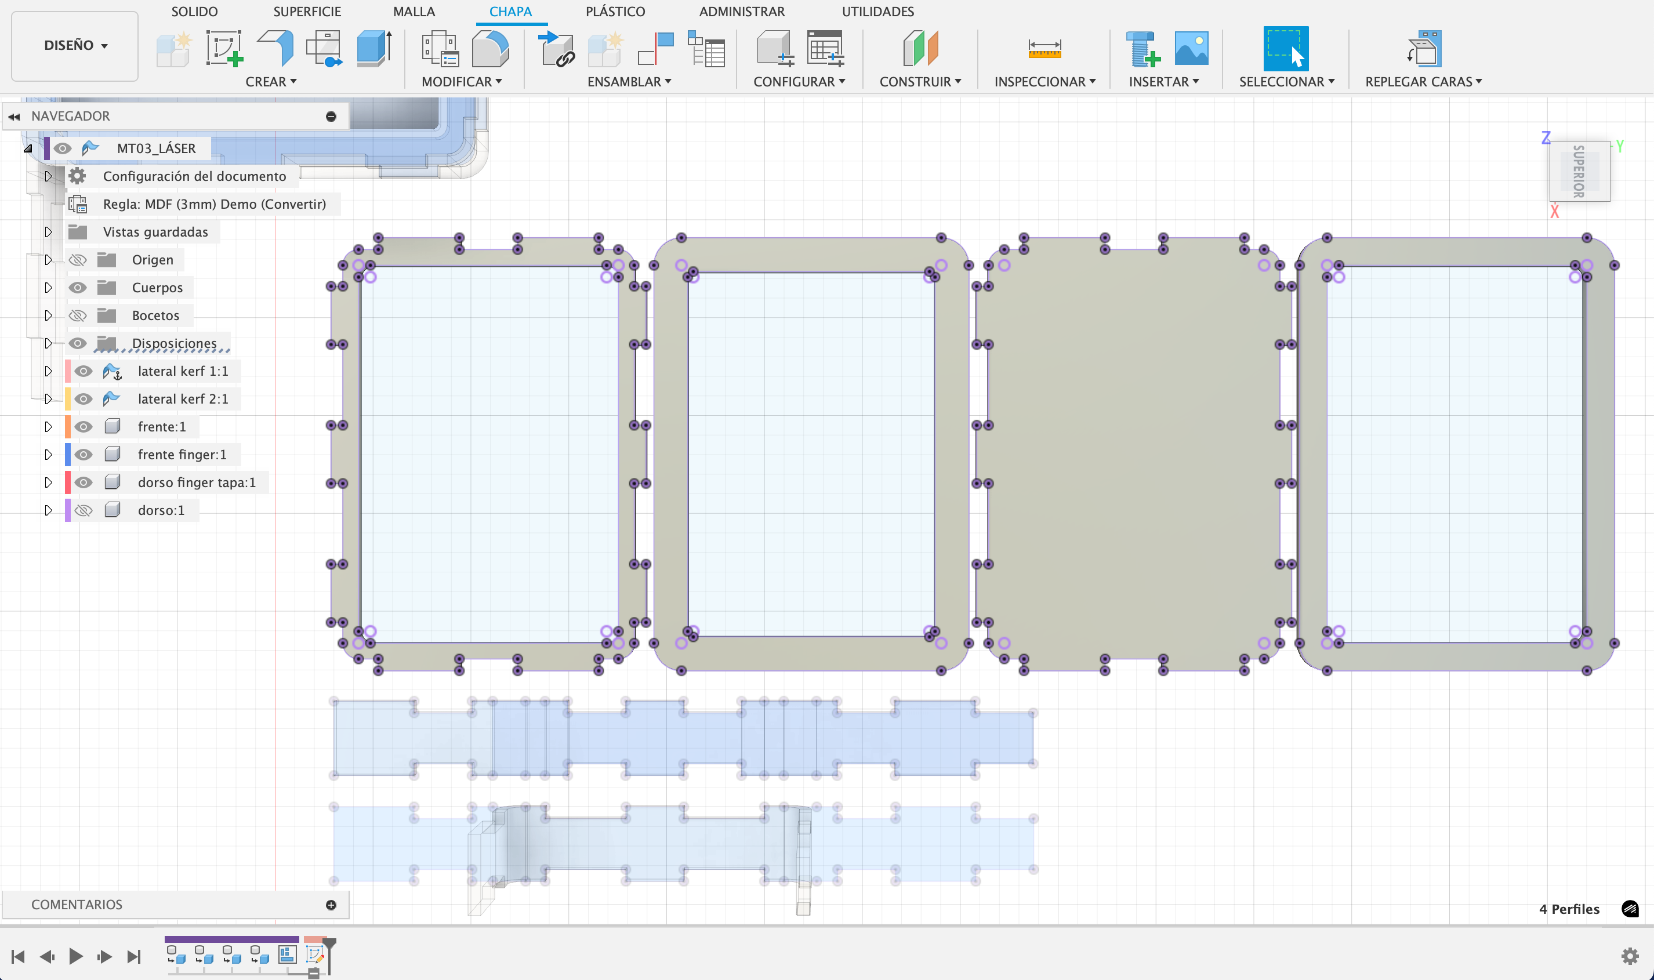The image size is (1654, 980).
Task: Select the Insert Image canvas icon
Action: 1191,48
